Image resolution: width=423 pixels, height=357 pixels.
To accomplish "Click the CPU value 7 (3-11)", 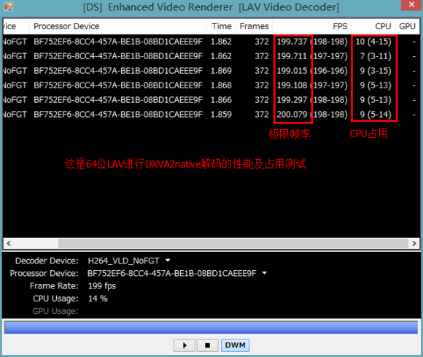I will pos(376,56).
